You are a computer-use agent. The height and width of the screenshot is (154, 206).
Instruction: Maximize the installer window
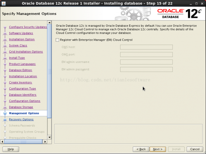(x=196, y=4)
